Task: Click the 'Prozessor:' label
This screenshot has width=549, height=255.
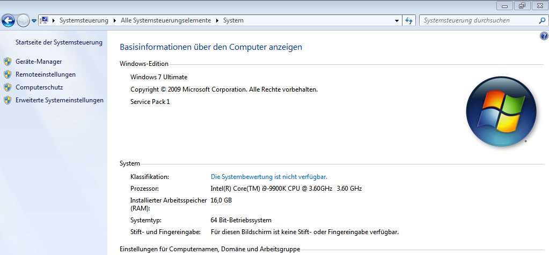Action: [144, 189]
